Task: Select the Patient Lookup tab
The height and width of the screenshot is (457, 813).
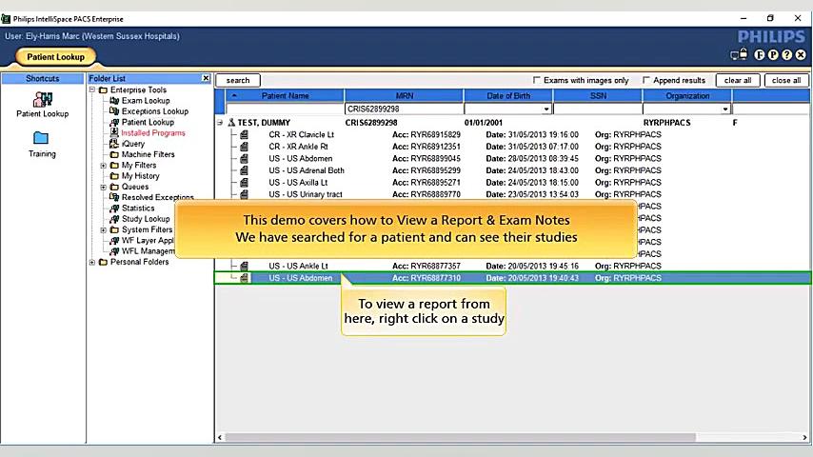Action: coord(55,57)
